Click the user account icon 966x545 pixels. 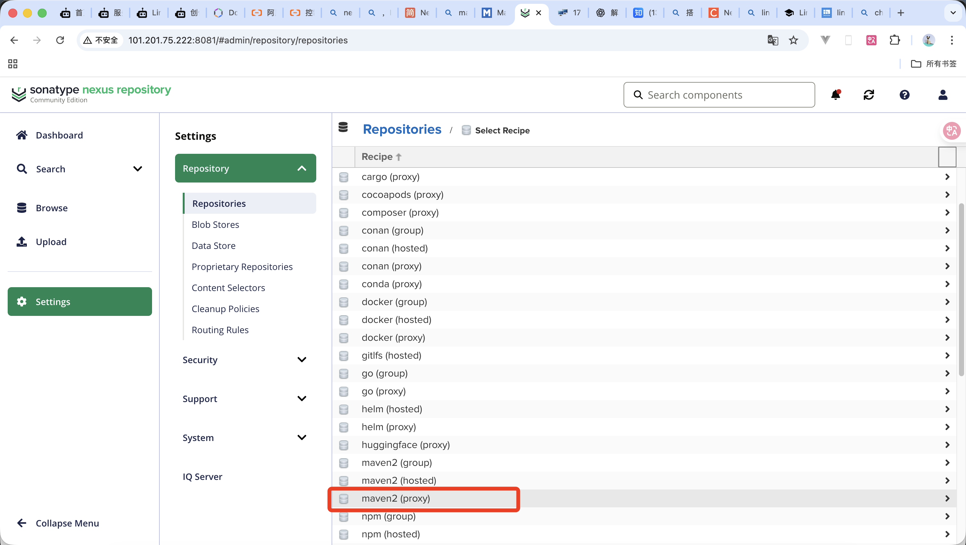(942, 95)
